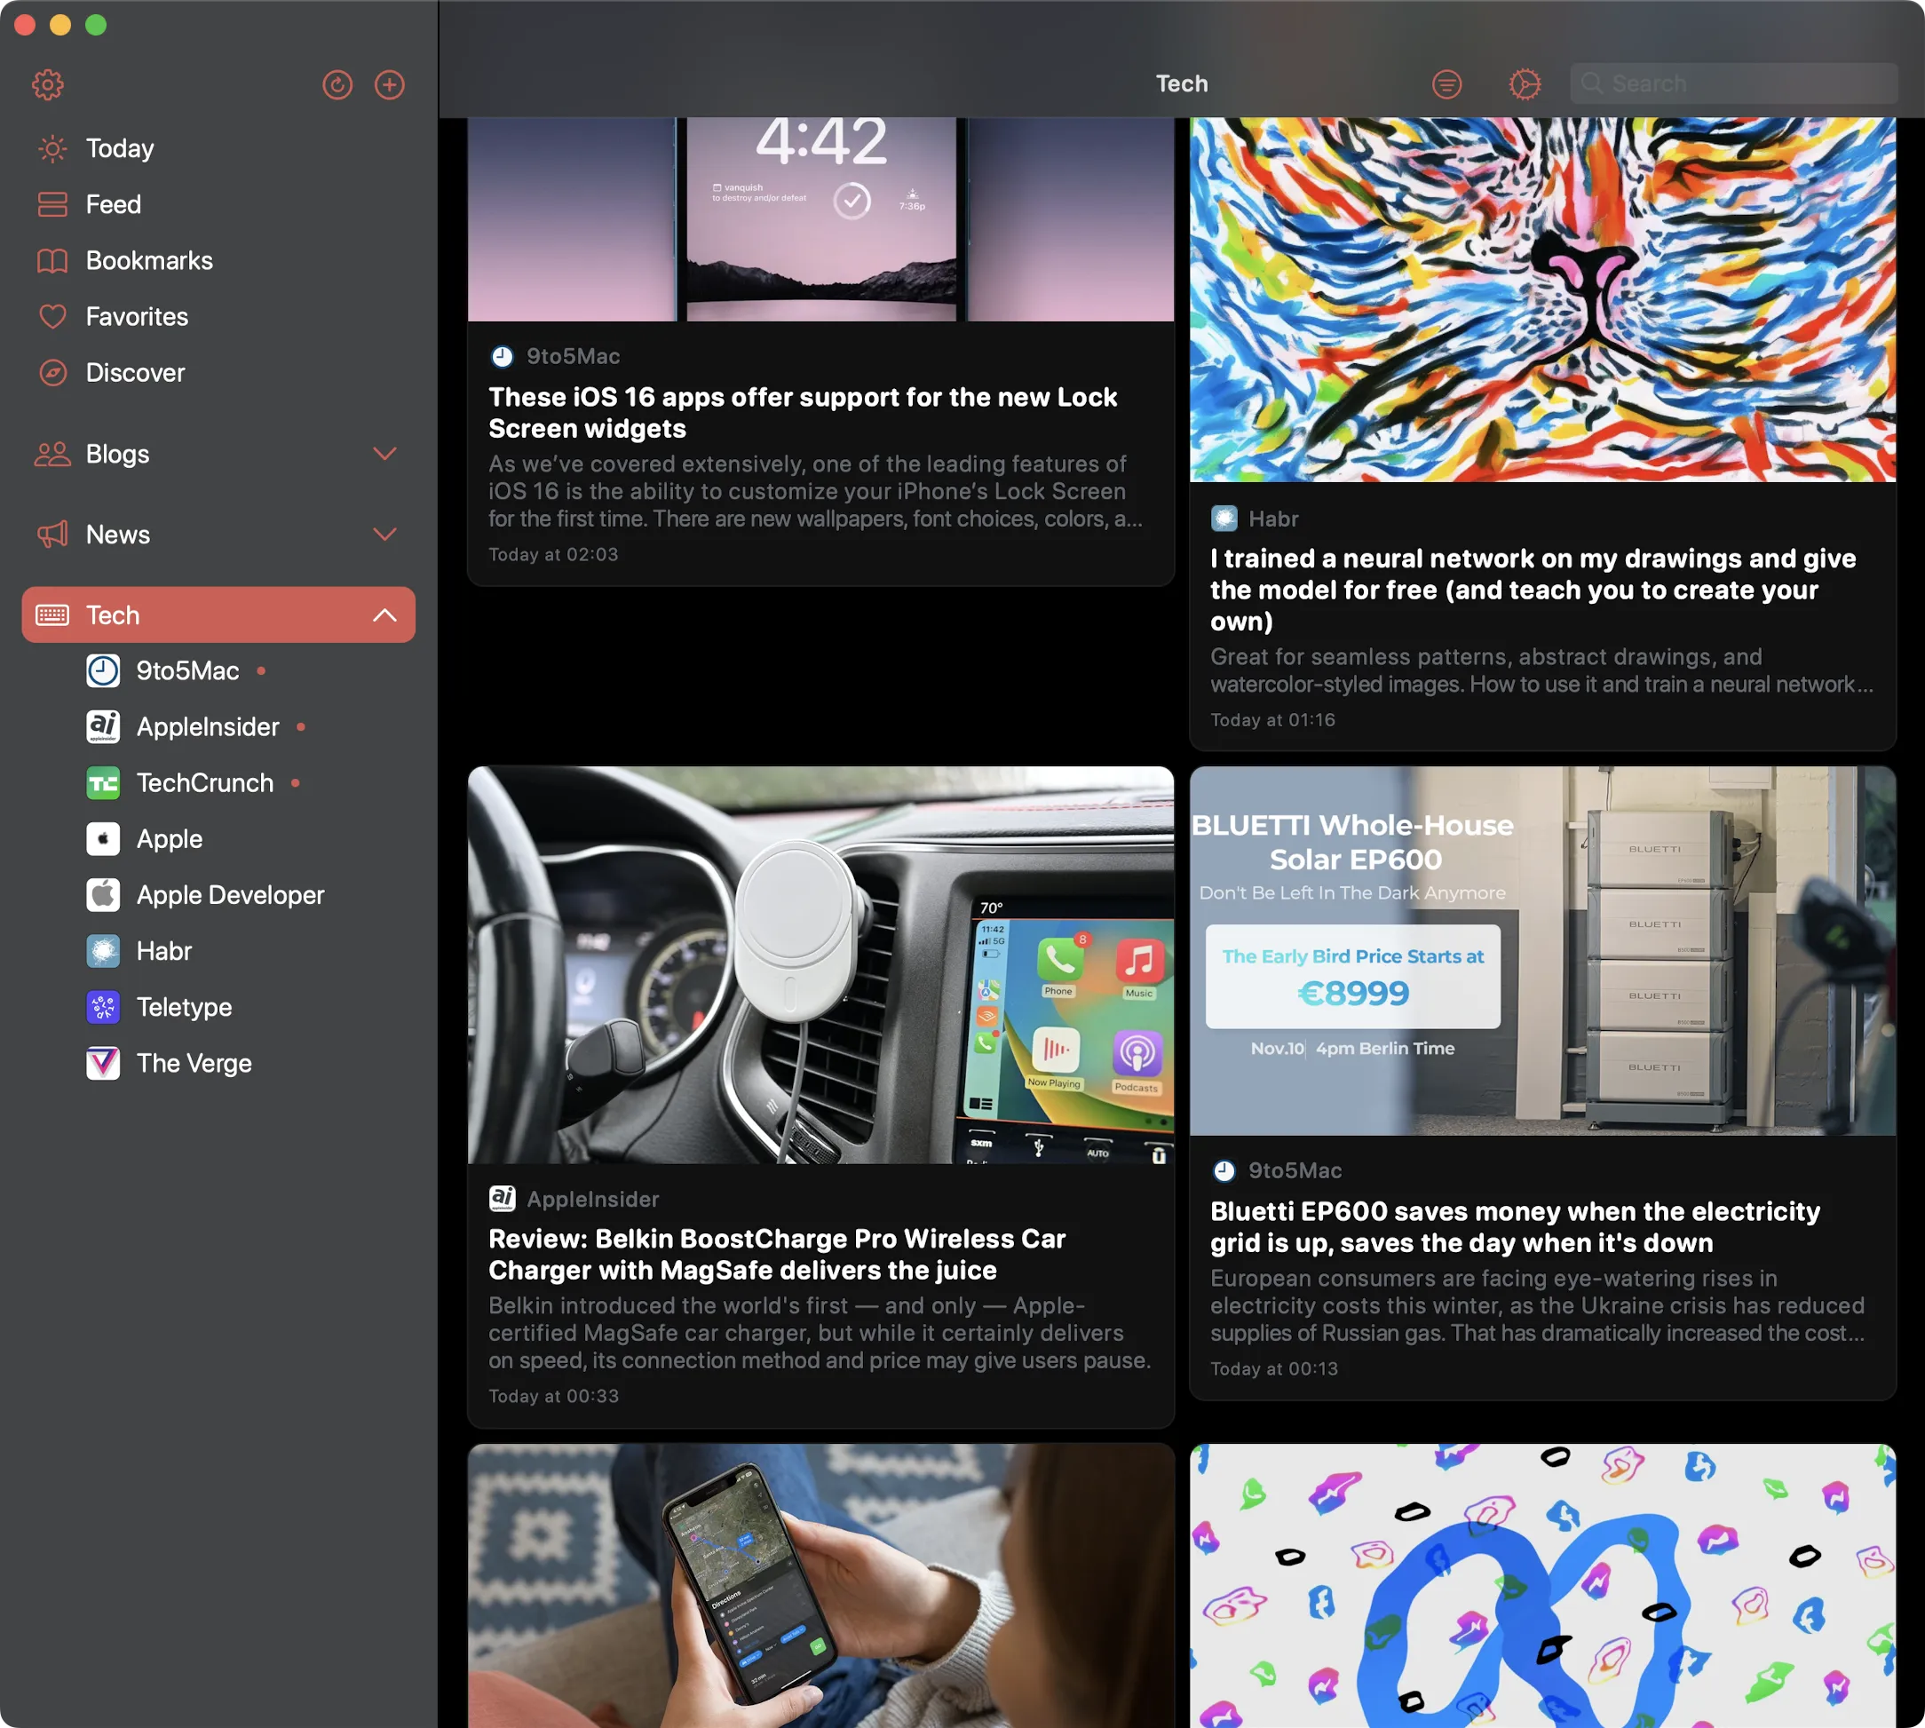Open the iOS 16 Lock Screen widgets article
The width and height of the screenshot is (1925, 1728).
click(803, 413)
